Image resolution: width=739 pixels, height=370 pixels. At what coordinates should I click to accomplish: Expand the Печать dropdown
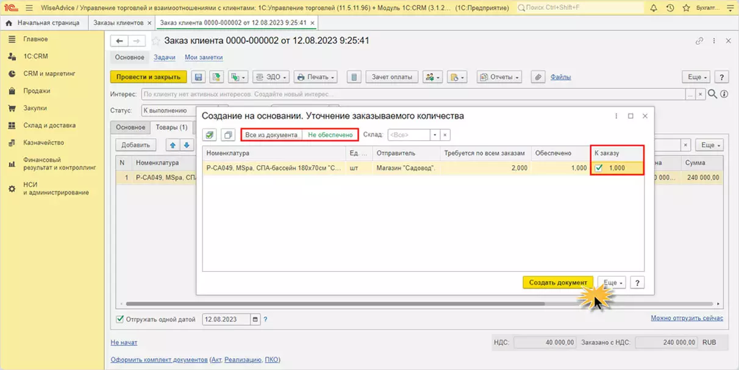[x=315, y=77]
